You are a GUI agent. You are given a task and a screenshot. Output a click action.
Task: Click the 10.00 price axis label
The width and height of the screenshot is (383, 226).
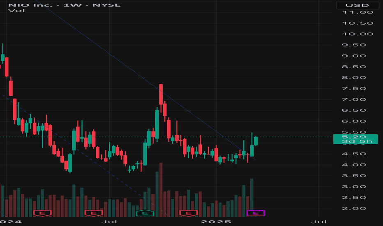pos(358,34)
